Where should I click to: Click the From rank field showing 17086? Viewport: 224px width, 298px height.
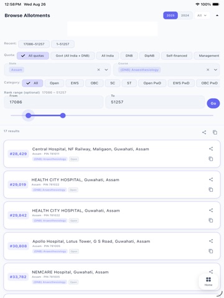54,102
